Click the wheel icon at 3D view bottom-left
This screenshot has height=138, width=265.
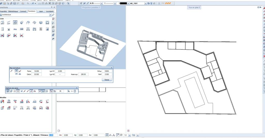pos(59,131)
